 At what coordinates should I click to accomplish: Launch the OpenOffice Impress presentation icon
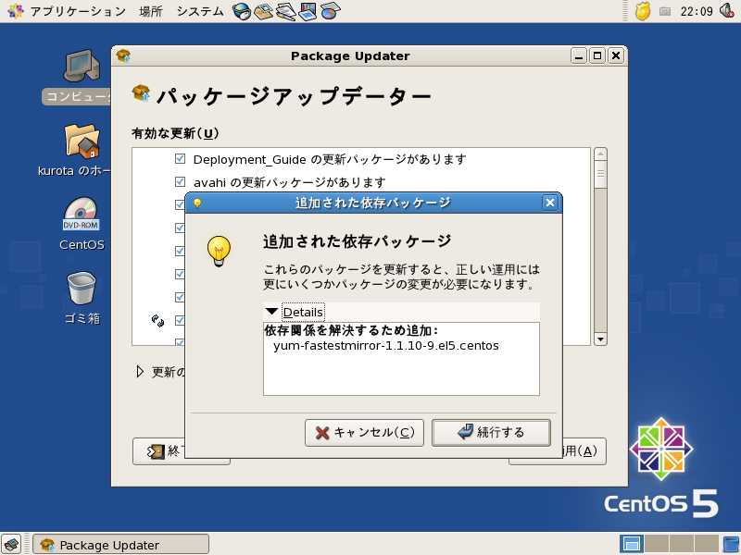pos(308,11)
